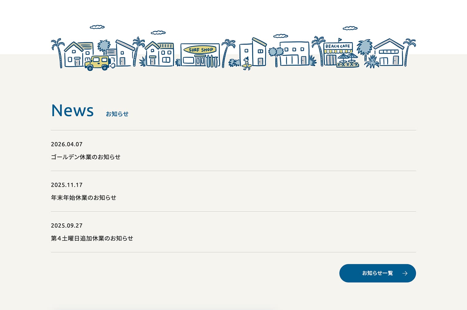
Task: Click the cloud above the jeep house
Action: tap(97, 27)
